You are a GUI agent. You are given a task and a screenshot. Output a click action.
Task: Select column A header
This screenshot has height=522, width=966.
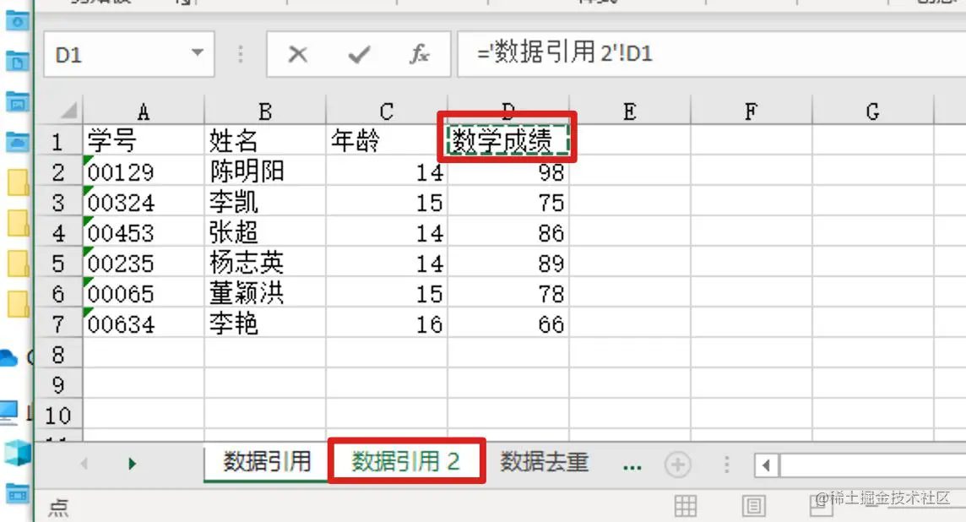pyautogui.click(x=143, y=111)
